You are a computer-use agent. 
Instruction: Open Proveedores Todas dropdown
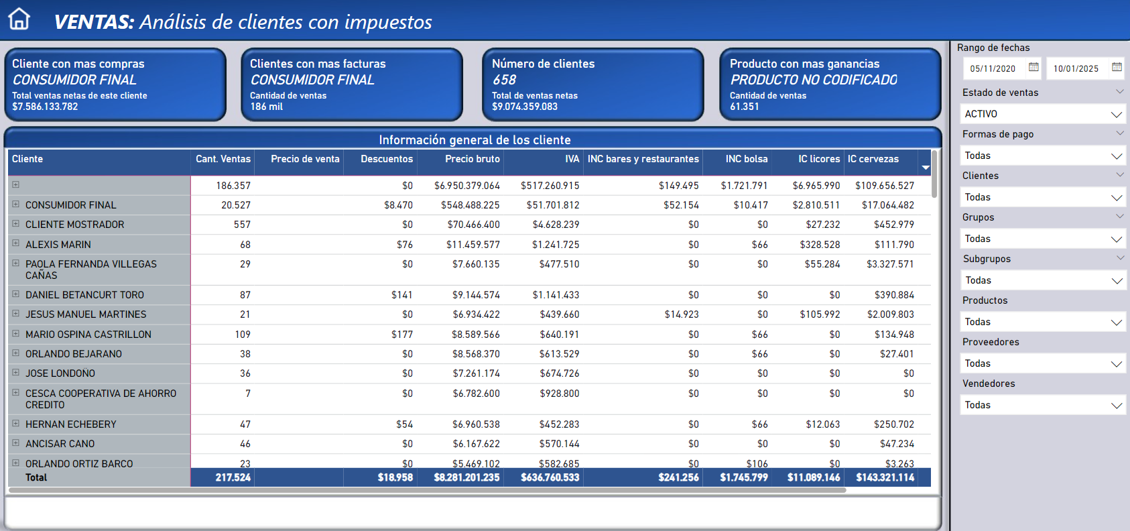click(x=1043, y=363)
